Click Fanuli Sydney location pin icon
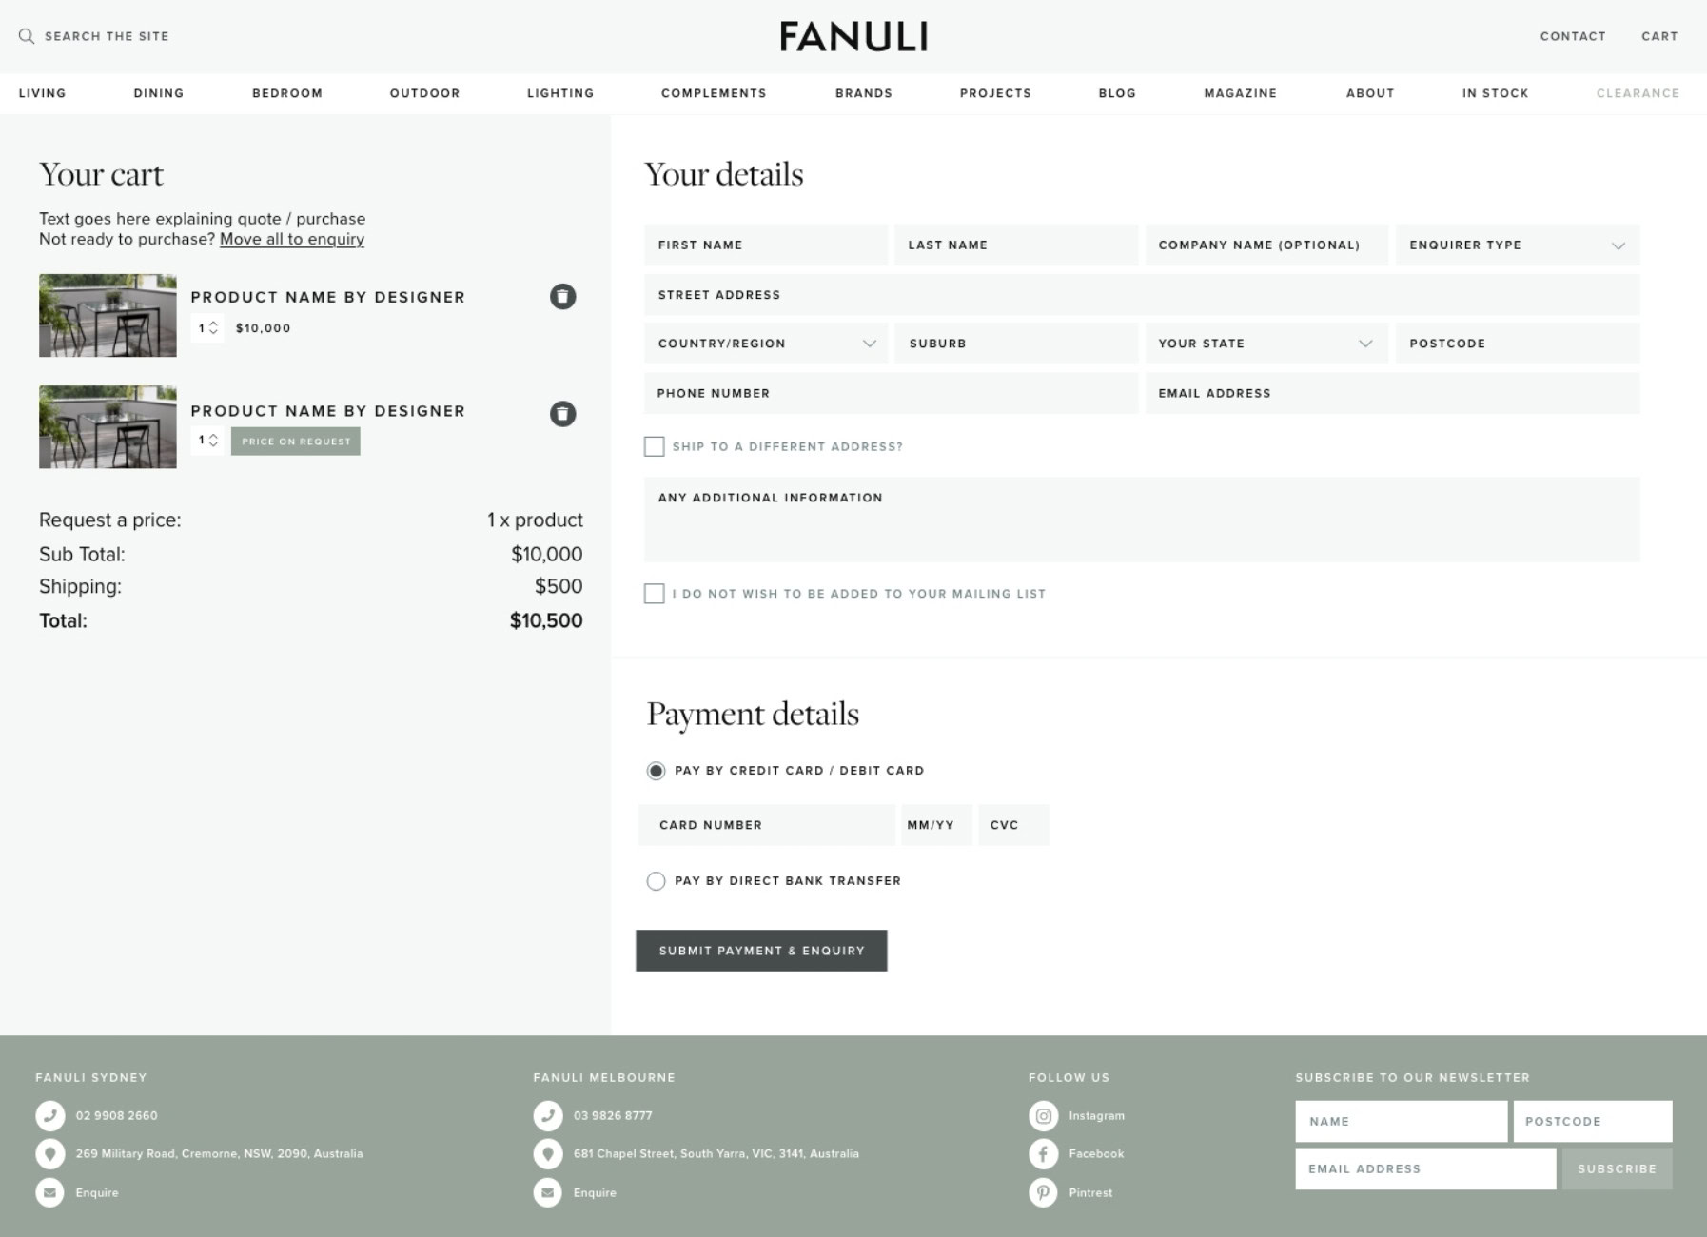Viewport: 1707px width, 1237px height. [50, 1154]
